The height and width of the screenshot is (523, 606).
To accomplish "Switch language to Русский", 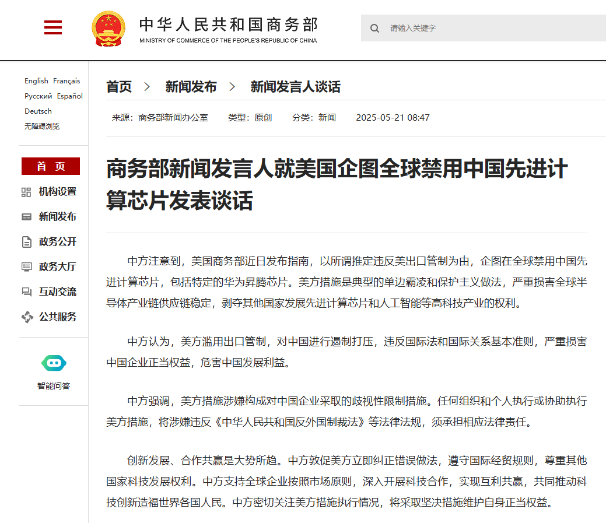I will (38, 96).
